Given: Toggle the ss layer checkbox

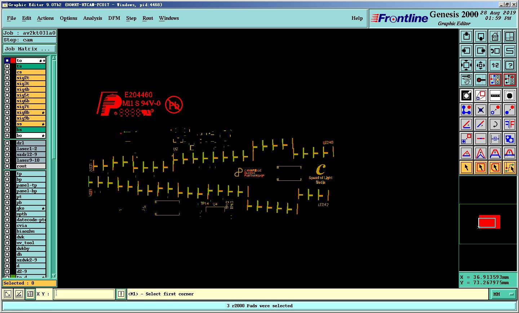Looking at the screenshot, I should pos(7,124).
